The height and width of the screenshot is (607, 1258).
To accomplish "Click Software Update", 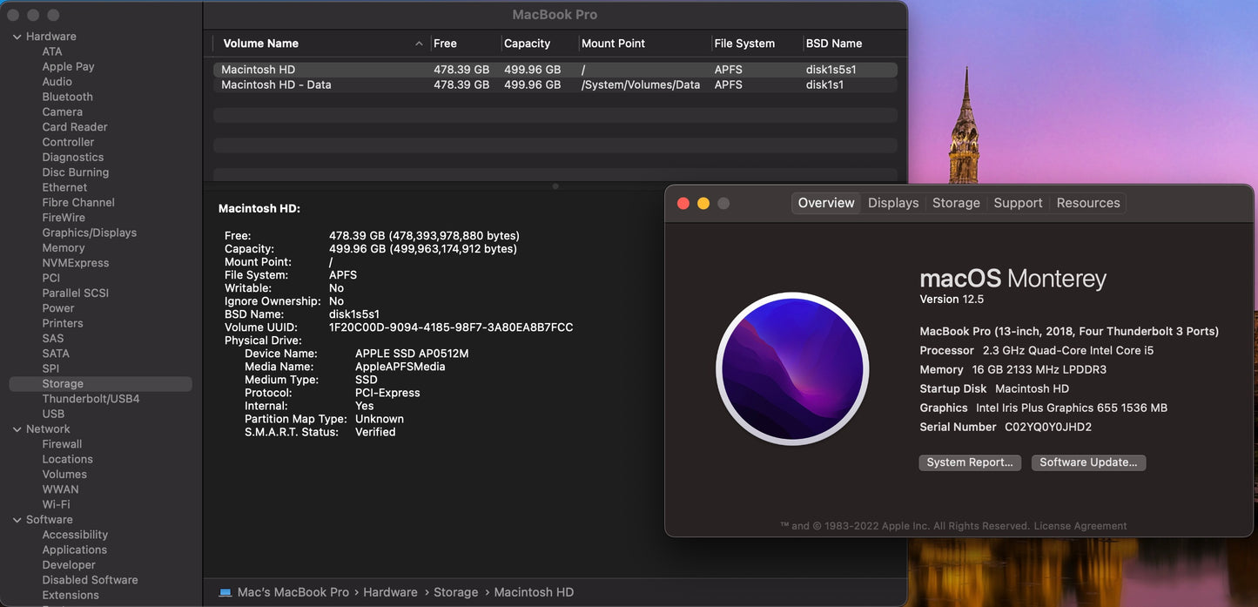I will [x=1087, y=462].
